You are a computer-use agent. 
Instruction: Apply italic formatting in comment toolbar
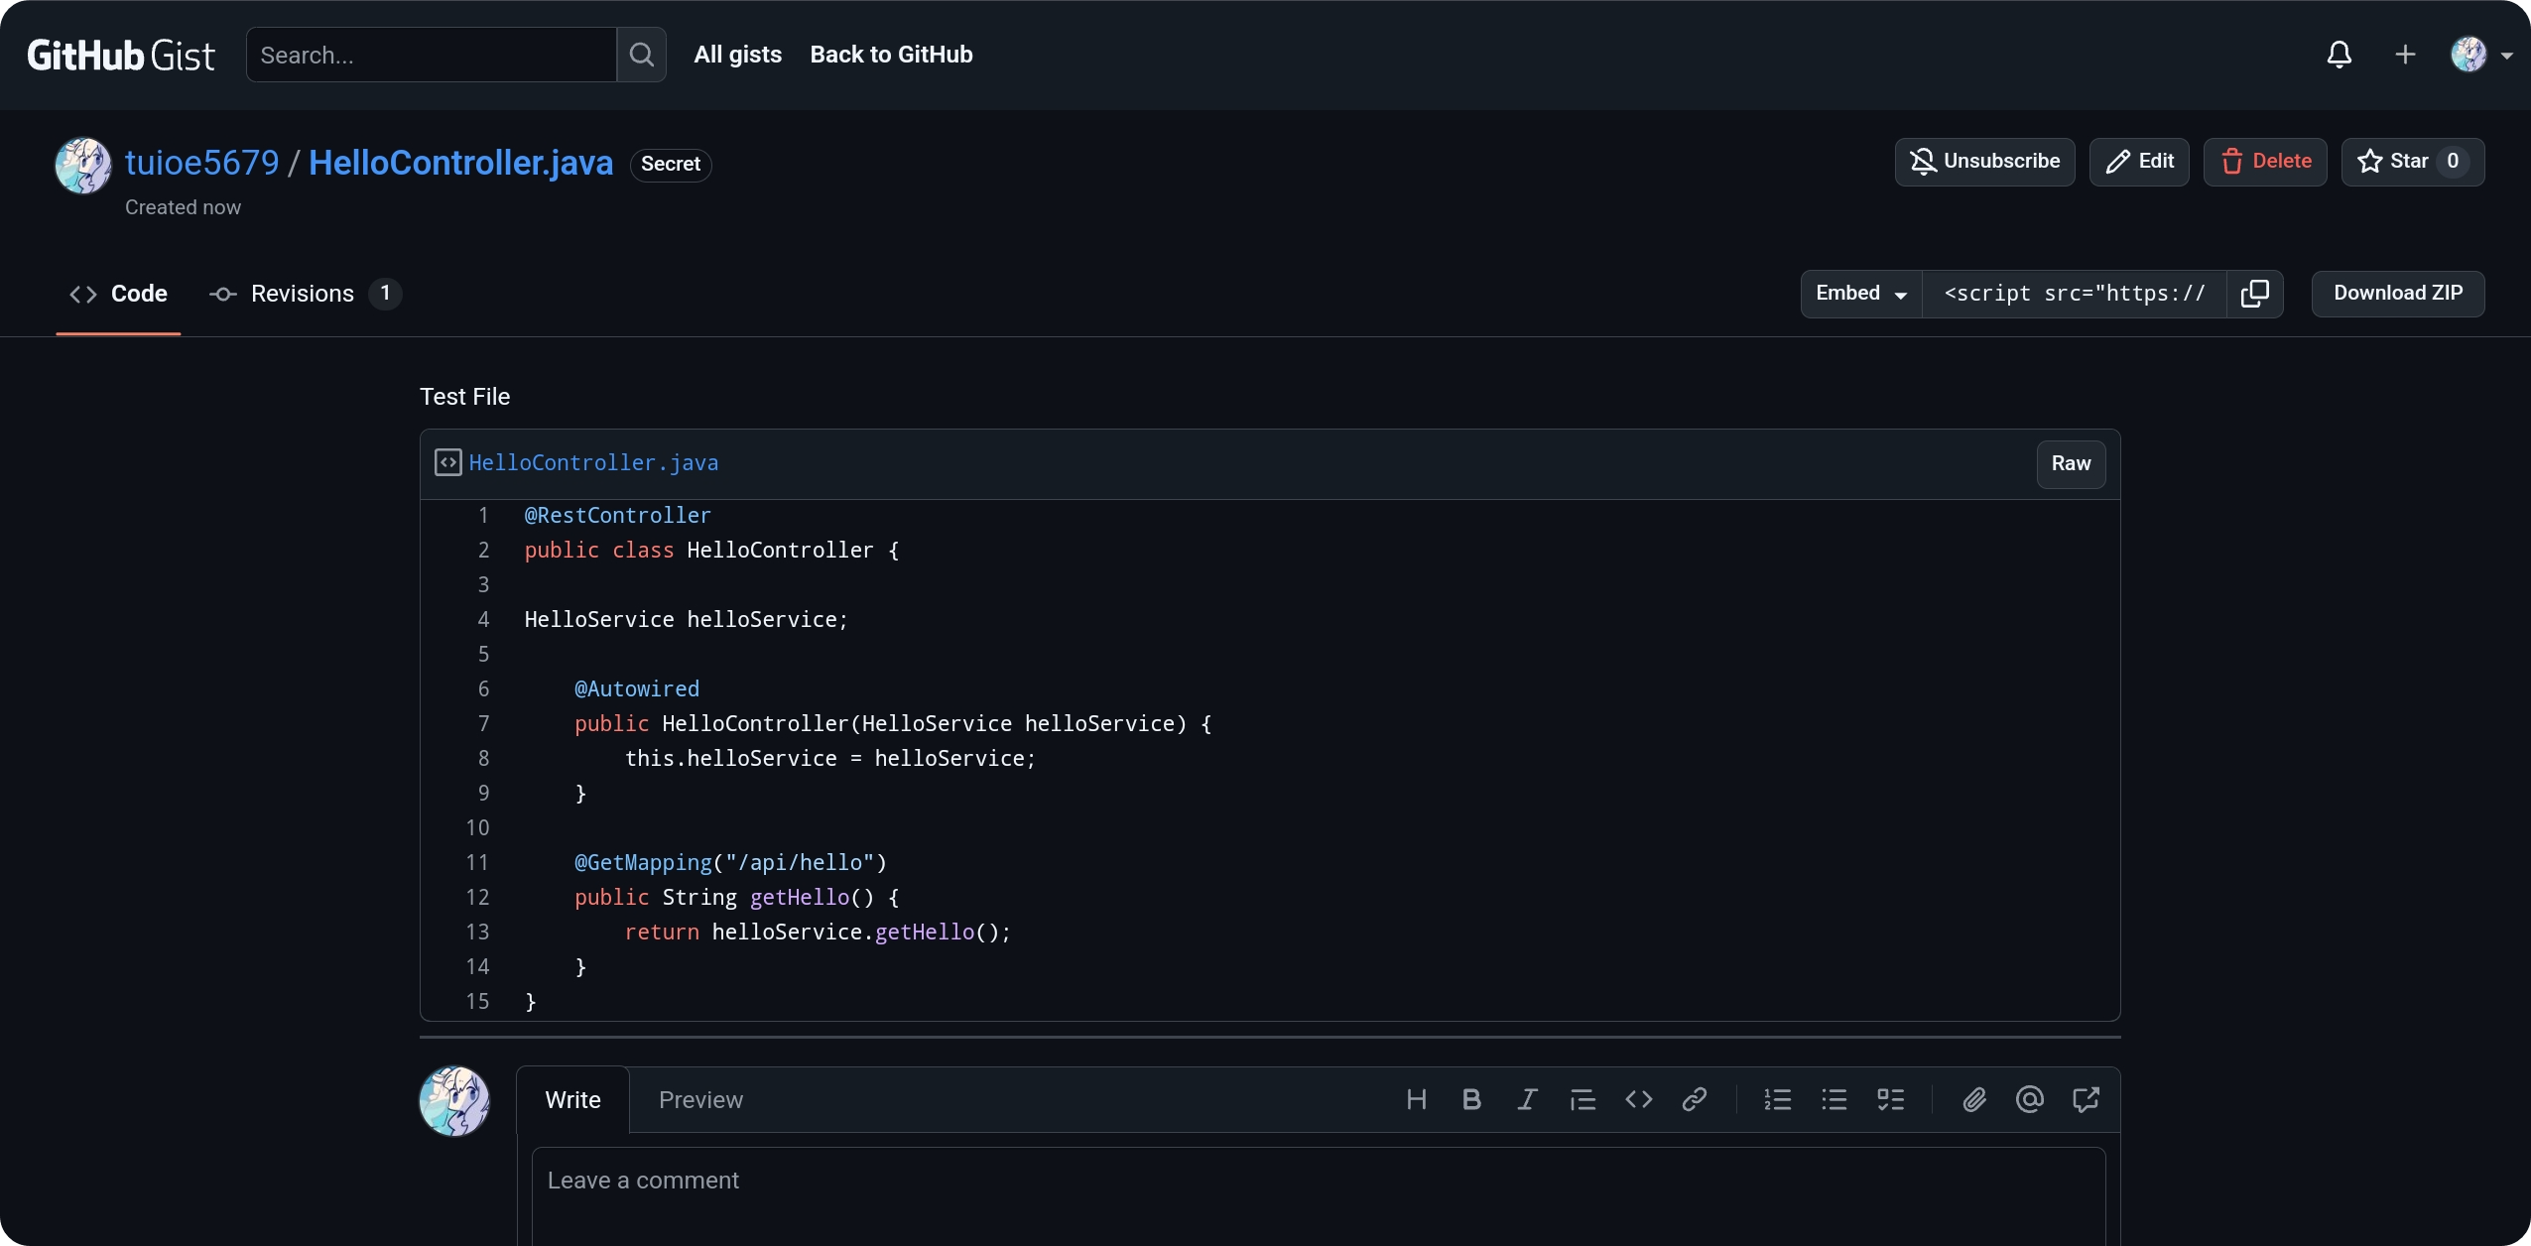1527,1099
